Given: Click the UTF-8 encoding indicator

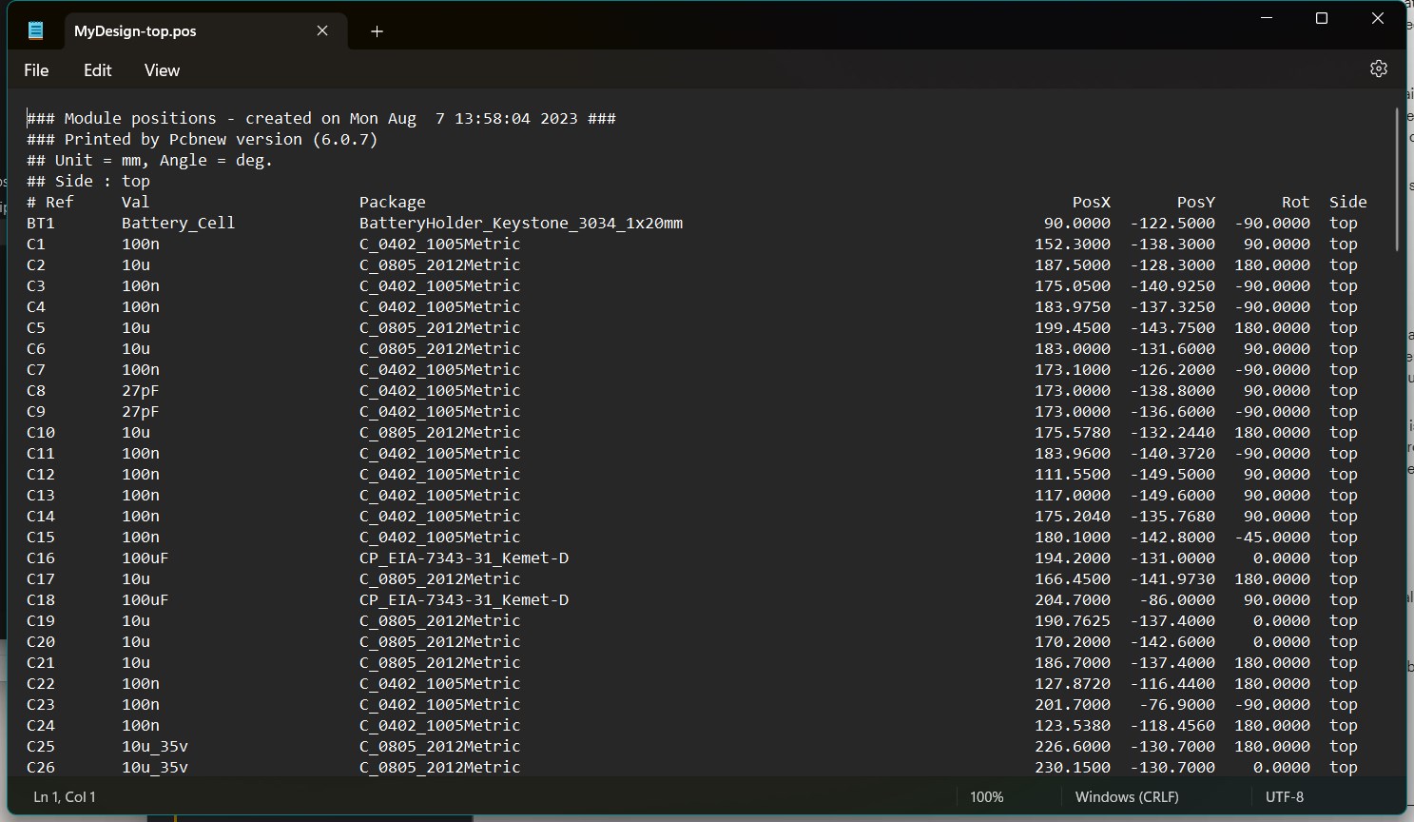Looking at the screenshot, I should 1285,797.
